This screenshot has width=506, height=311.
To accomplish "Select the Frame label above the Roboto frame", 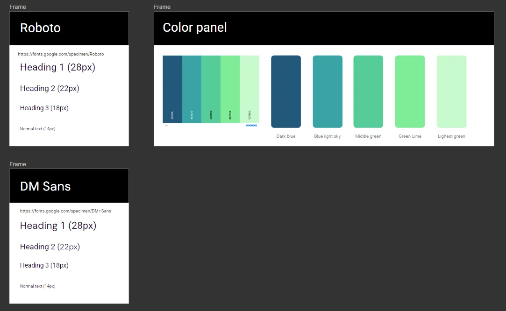I will coord(18,7).
